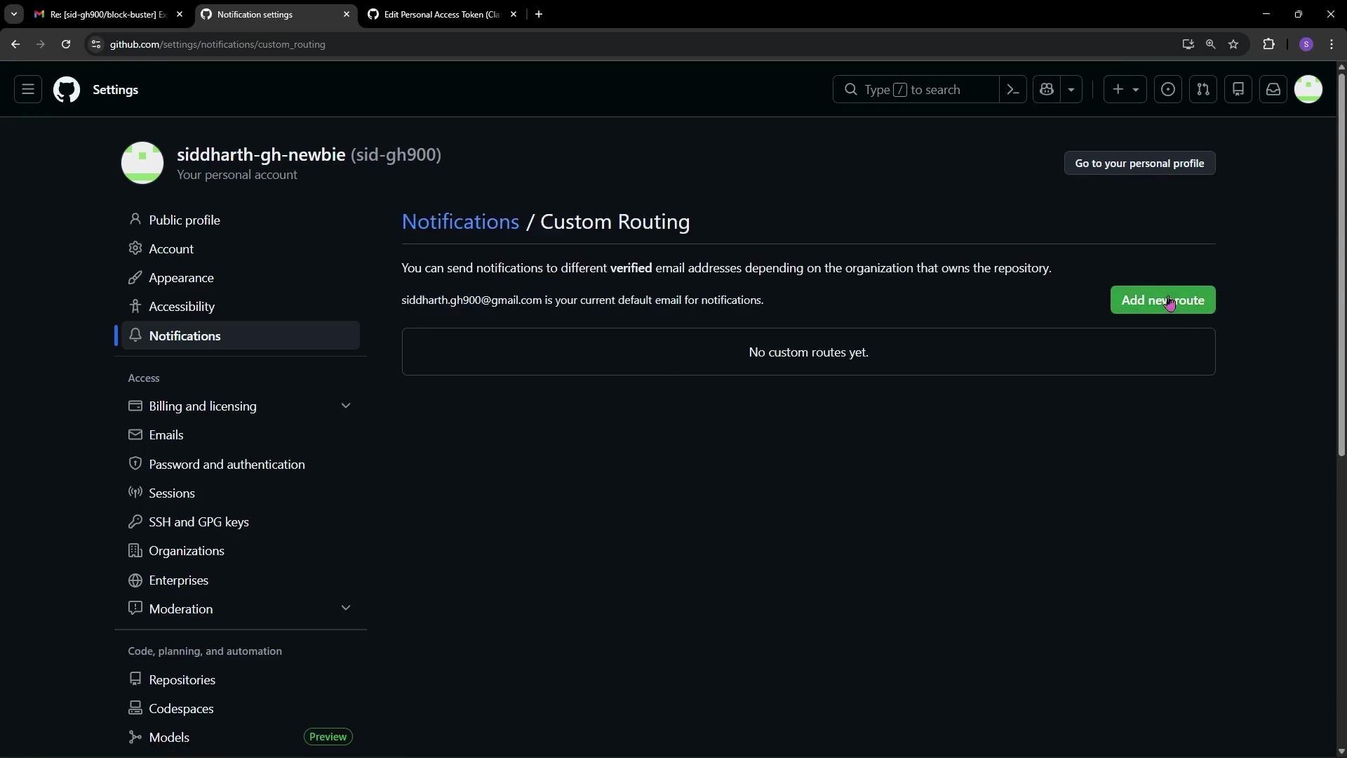Bookmark this page with star icon
This screenshot has height=758, width=1347.
tap(1233, 44)
